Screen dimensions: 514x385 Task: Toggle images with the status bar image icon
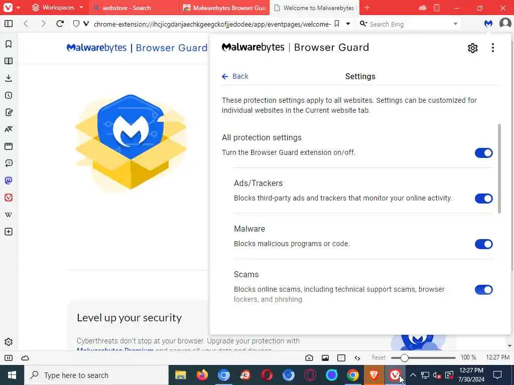tap(325, 358)
